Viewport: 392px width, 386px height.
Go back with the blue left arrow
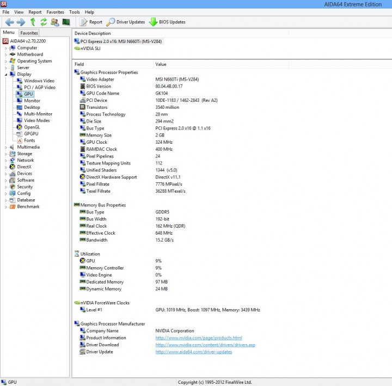click(x=9, y=22)
